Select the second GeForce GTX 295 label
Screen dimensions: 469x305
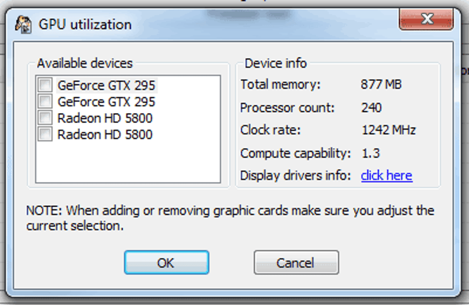point(106,102)
